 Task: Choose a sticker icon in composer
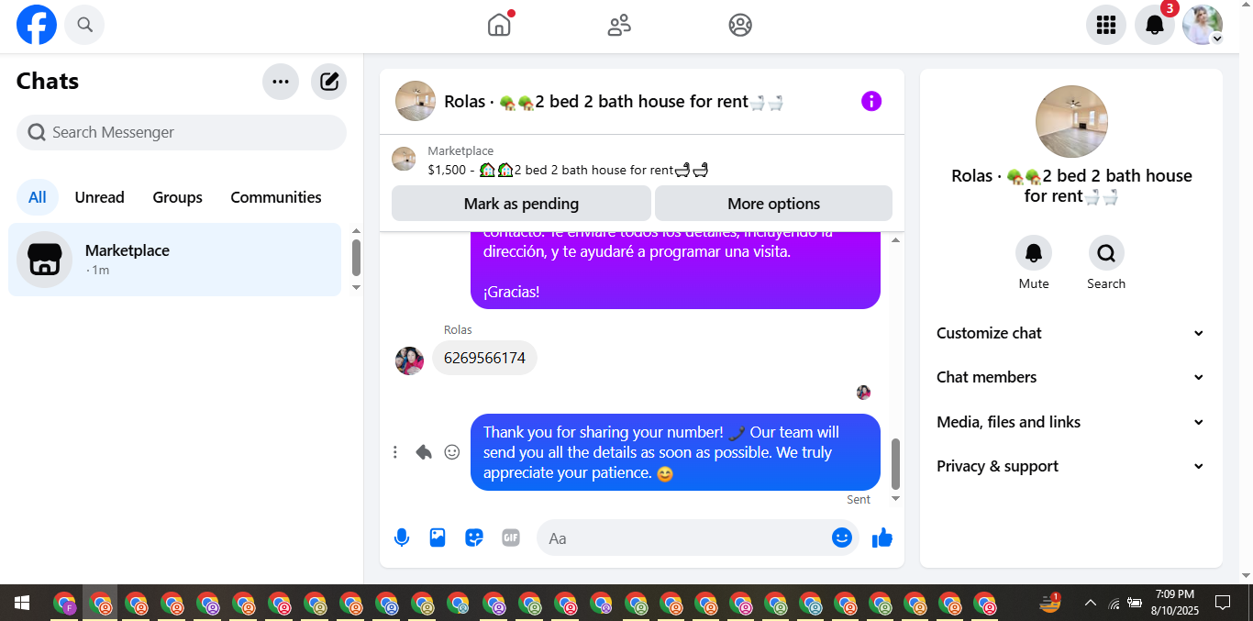(474, 538)
